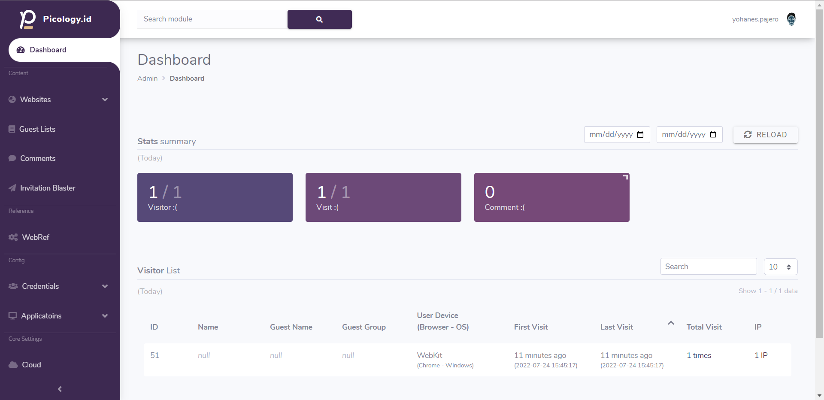The width and height of the screenshot is (824, 400).
Task: Toggle the Total Visit sort arrow
Action: click(x=670, y=323)
